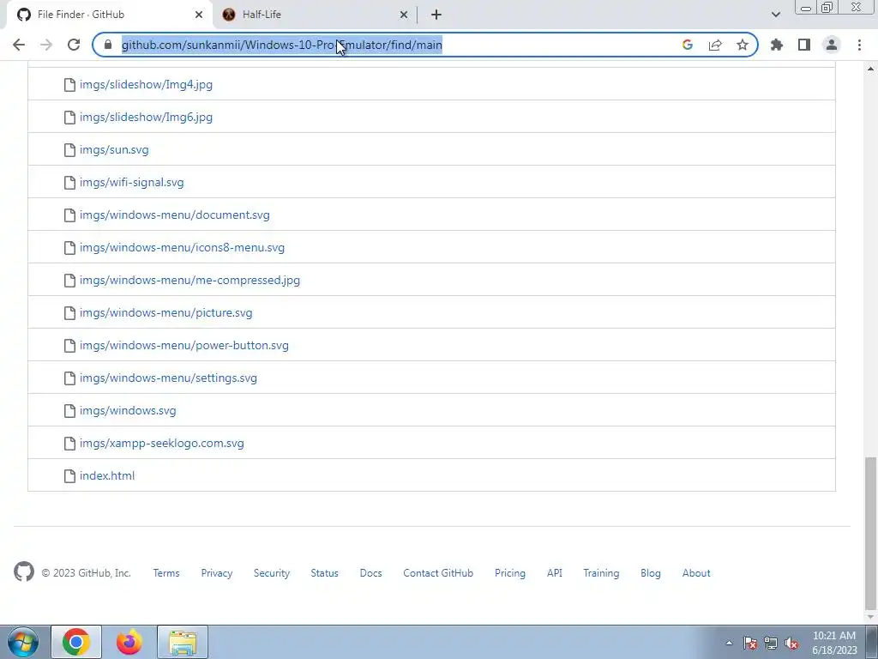The image size is (878, 659).
Task: Show hidden system tray icons
Action: click(729, 644)
